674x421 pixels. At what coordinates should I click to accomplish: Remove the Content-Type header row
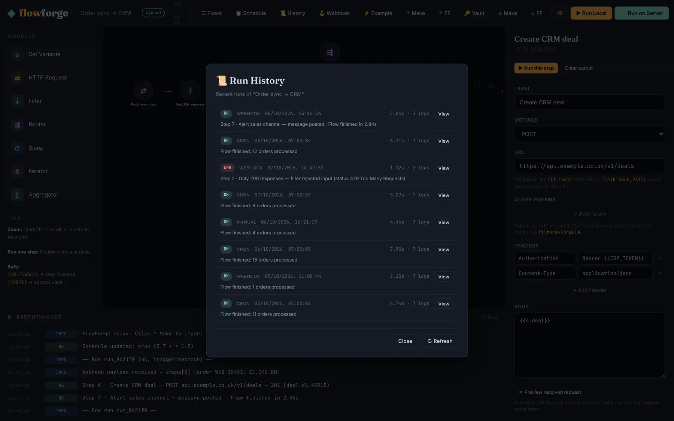click(x=660, y=274)
